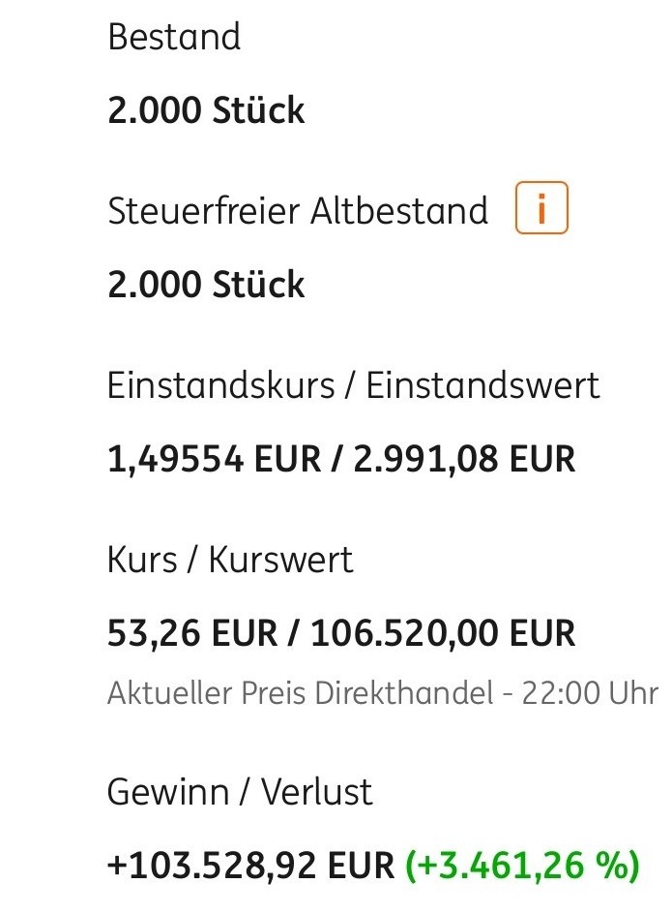672x914 pixels.
Task: Click the Bestand label
Action: click(x=174, y=38)
